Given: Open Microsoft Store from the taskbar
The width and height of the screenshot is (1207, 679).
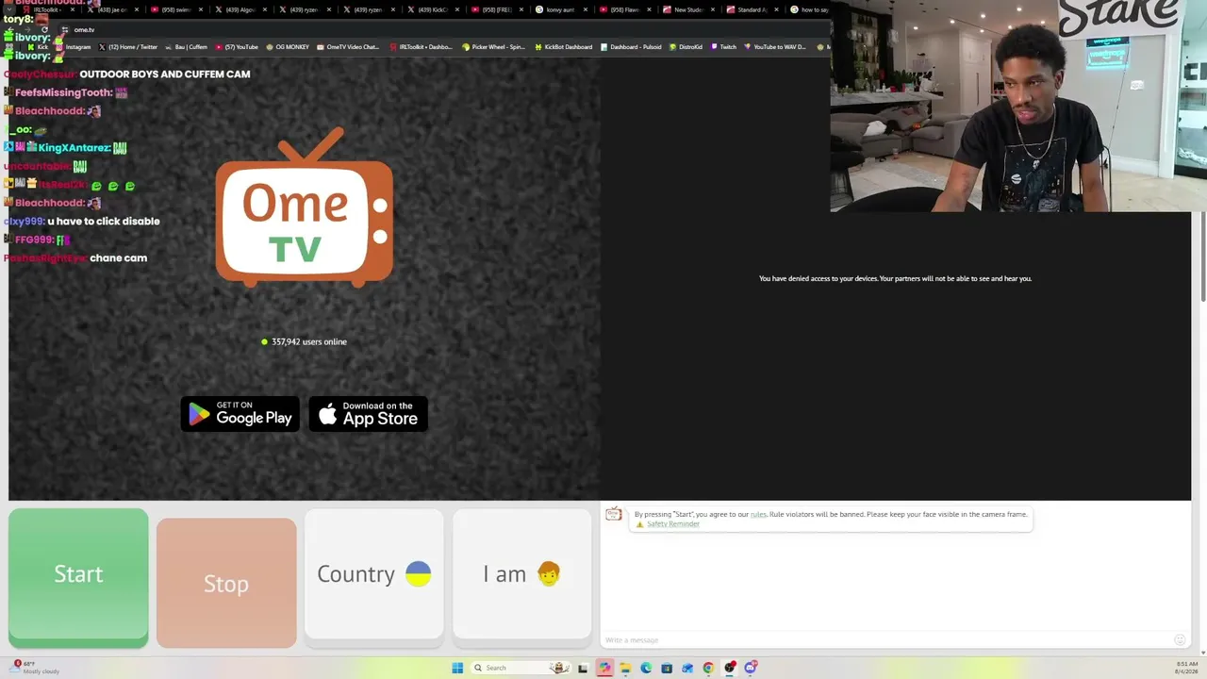Looking at the screenshot, I should pyautogui.click(x=667, y=668).
